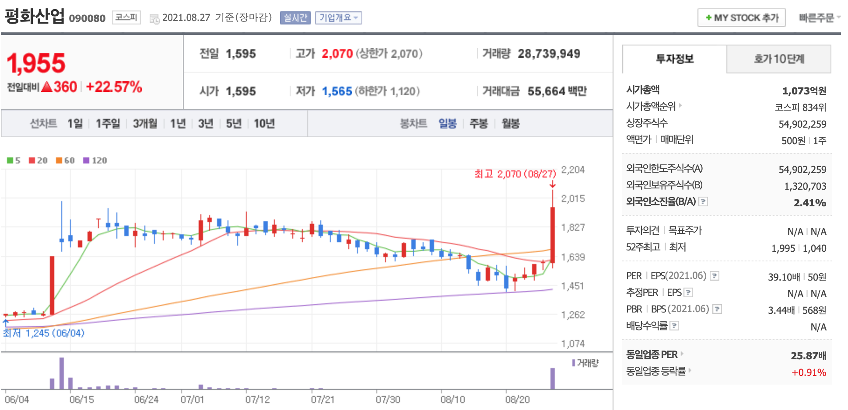
Task: Expand the 빠른주문 dropdown
Action: (820, 18)
